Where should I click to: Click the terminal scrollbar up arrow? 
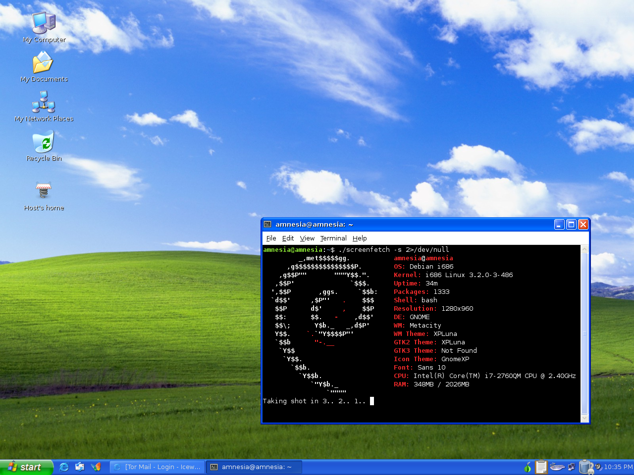click(584, 249)
